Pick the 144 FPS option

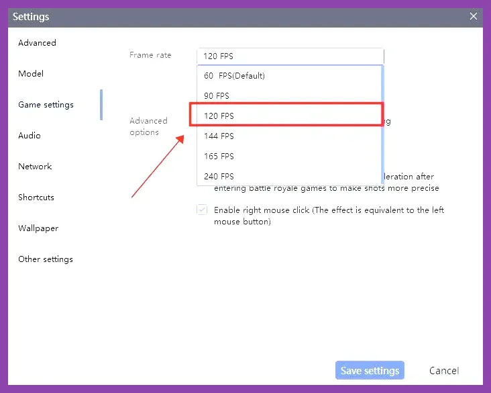[x=288, y=136]
